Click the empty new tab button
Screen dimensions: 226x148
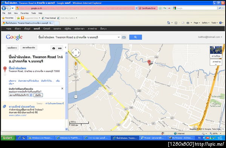click(56, 23)
